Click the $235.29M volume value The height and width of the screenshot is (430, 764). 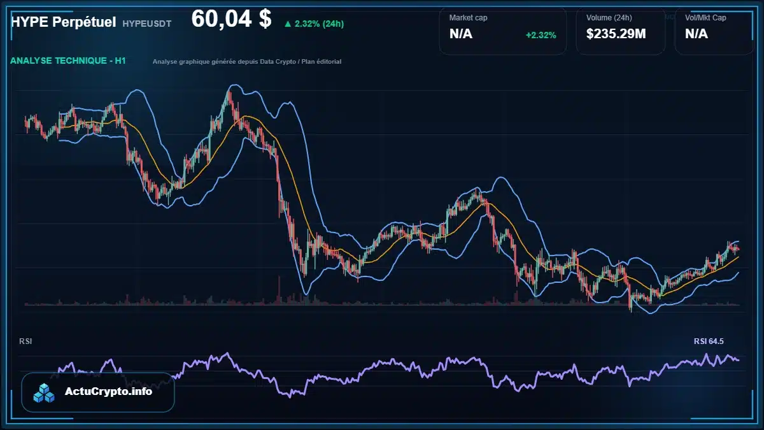coord(616,34)
